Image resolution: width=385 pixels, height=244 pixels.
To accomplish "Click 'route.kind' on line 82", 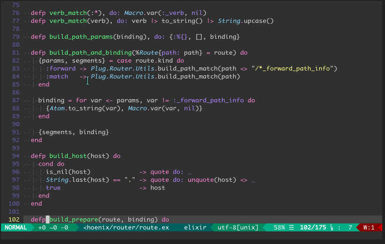I will (154, 60).
